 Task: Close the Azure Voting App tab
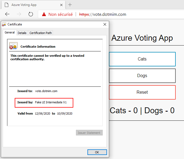[x=61, y=5]
